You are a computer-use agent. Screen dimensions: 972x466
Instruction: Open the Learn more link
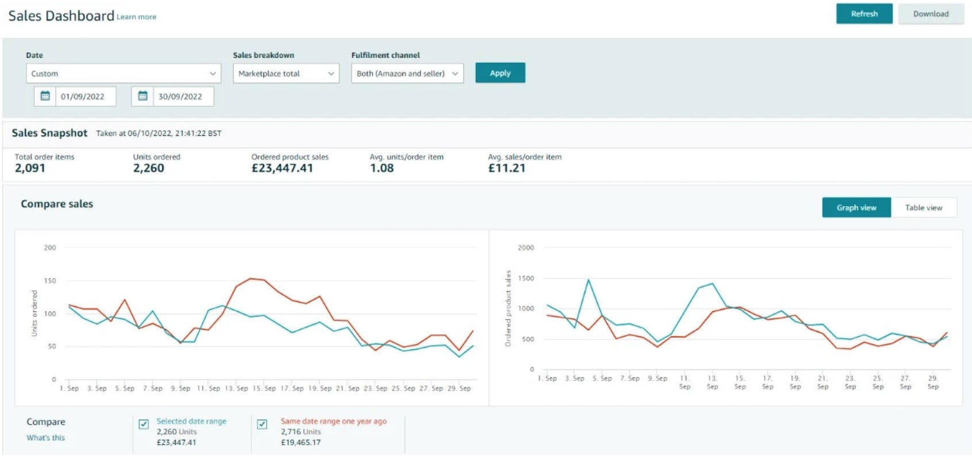(136, 17)
